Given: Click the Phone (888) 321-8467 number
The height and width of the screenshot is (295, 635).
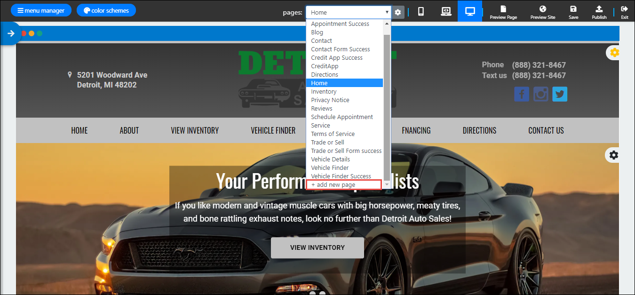Looking at the screenshot, I should 539,65.
